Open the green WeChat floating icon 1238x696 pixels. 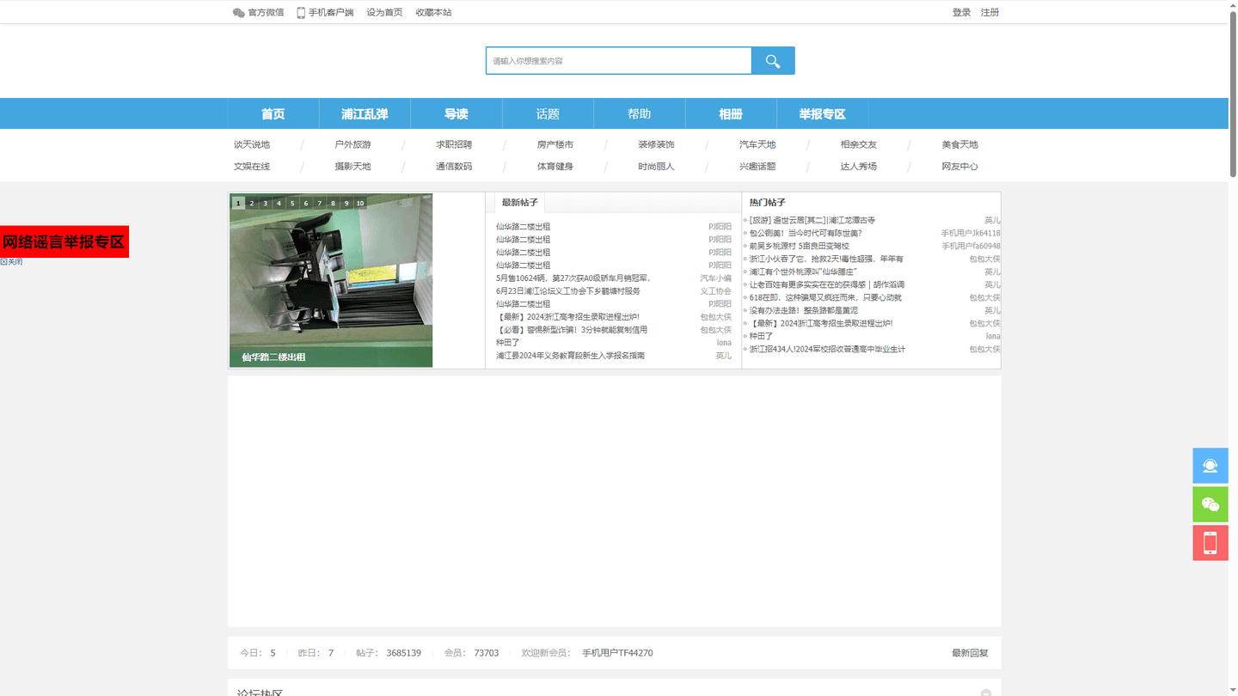(x=1210, y=504)
